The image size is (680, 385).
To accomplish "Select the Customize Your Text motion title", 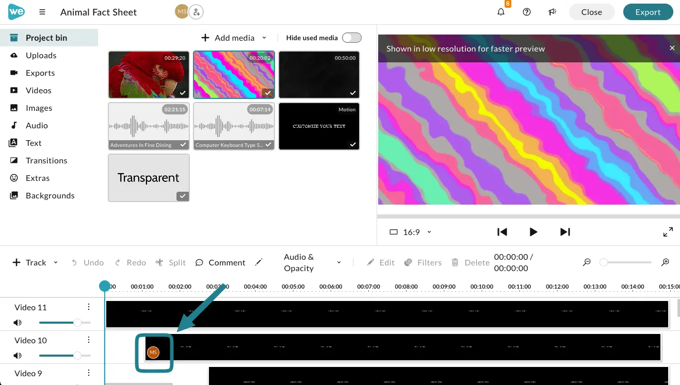I will tap(319, 126).
